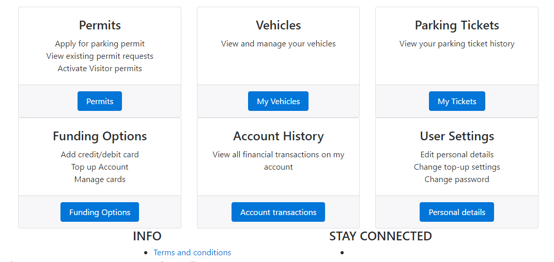
Task: Click the INFO footer heading
Action: [147, 236]
